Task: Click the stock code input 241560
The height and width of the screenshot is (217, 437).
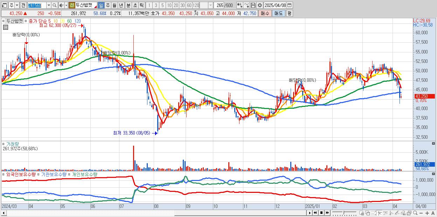Action: 37,5
